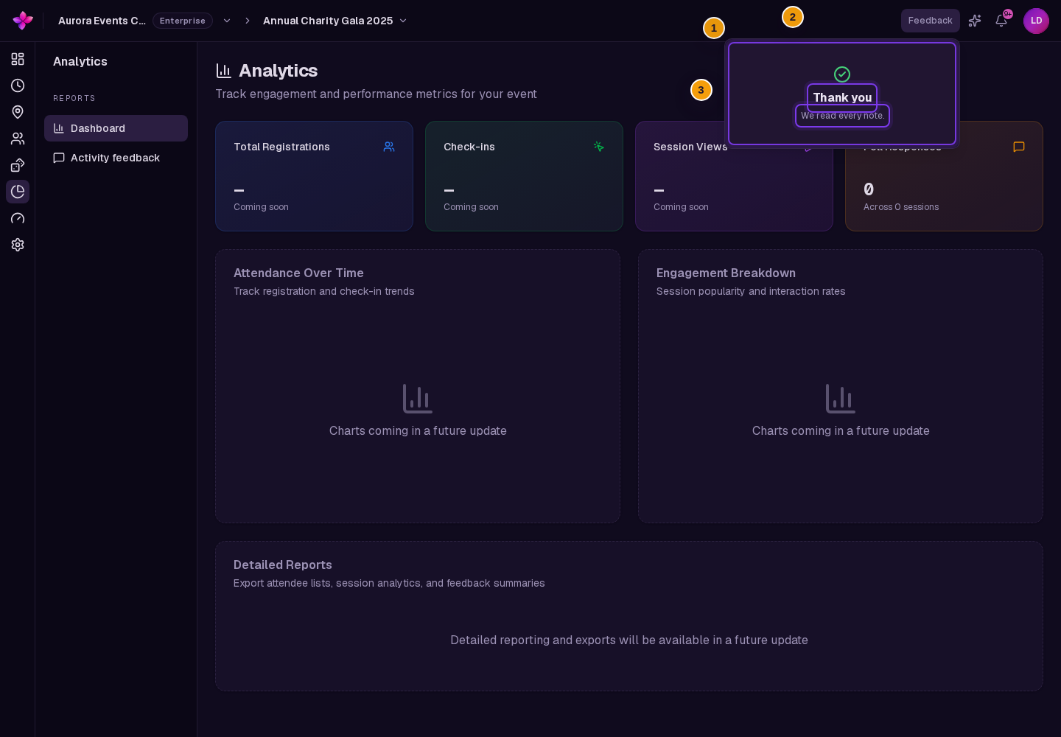Click the pointer icon on Check-ins card

click(599, 147)
